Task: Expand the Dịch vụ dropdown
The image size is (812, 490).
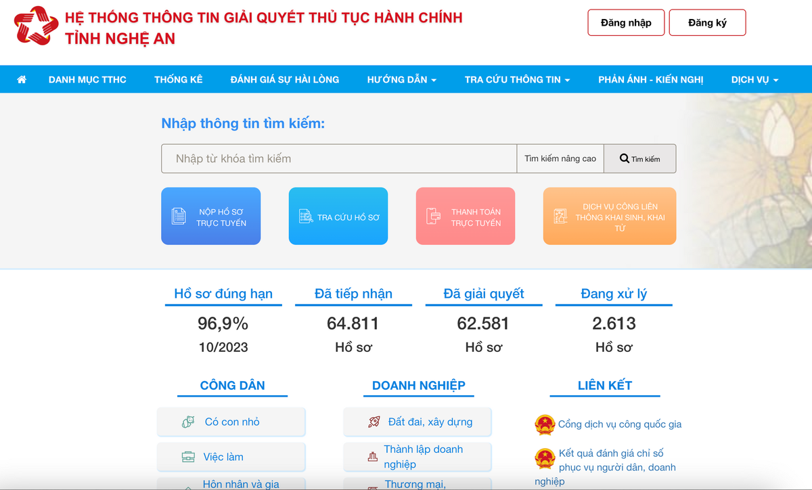Action: (754, 79)
